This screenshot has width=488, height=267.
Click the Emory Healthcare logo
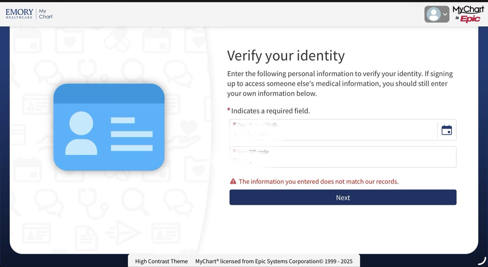pos(20,14)
